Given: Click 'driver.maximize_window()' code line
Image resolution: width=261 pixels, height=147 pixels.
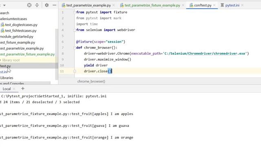Looking at the screenshot, I should (108, 60).
